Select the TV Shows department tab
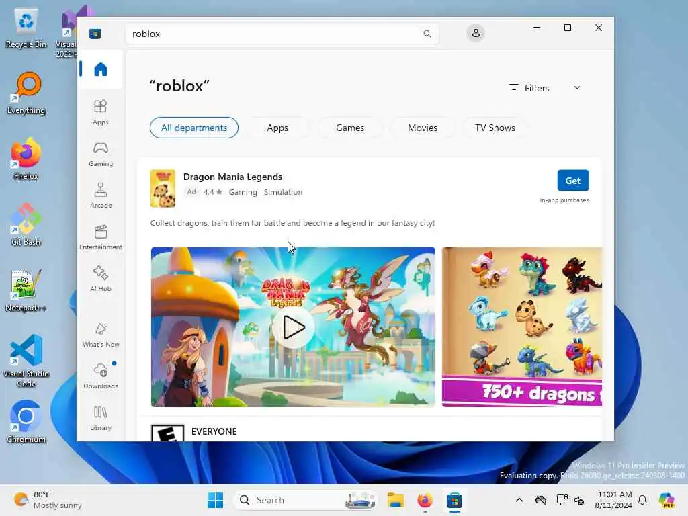This screenshot has width=688, height=516. coord(494,128)
